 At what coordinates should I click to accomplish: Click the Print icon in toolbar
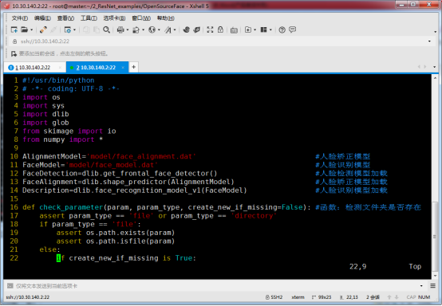[120, 29]
